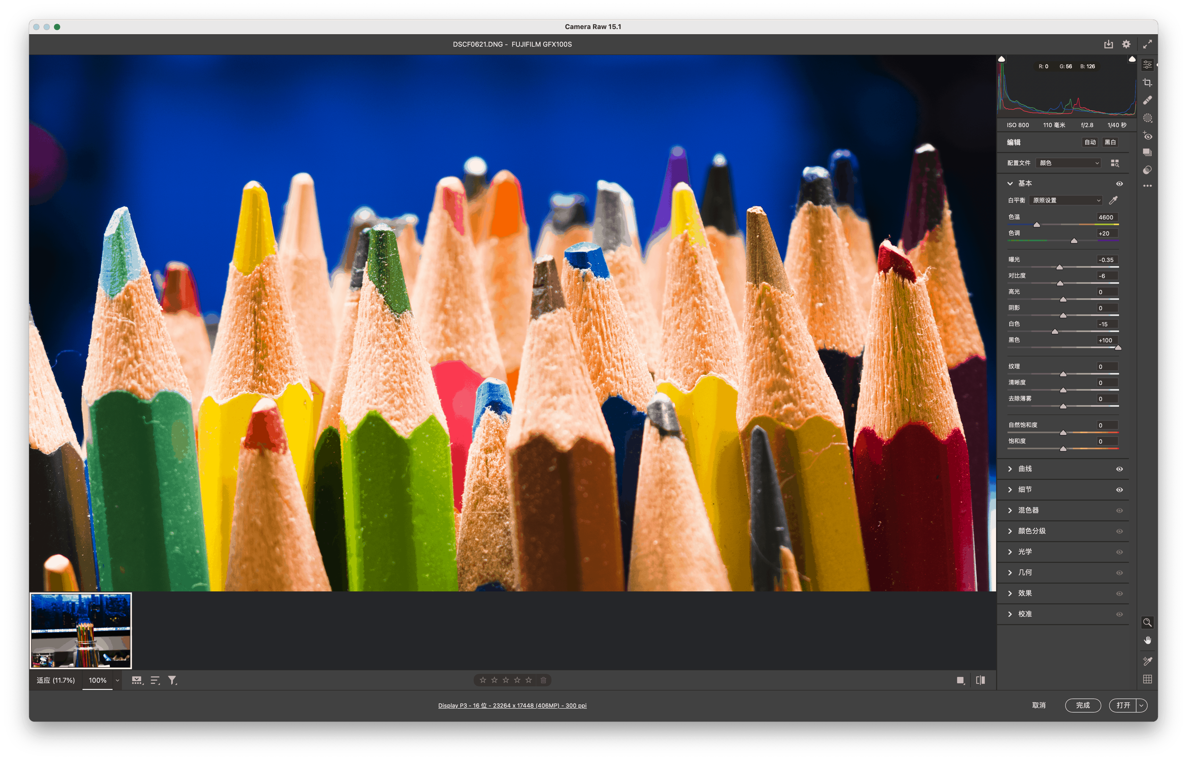This screenshot has height=760, width=1187.
Task: Click the white balance eyedropper
Action: click(1113, 200)
